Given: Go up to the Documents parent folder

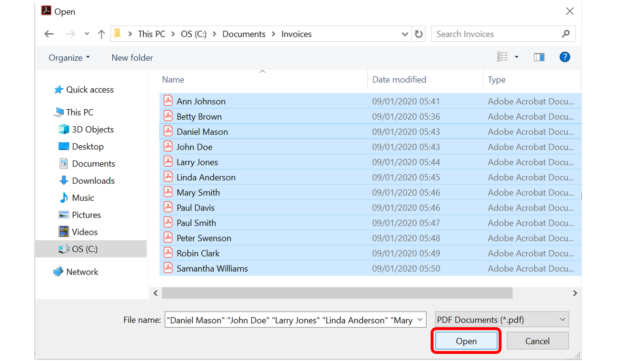Looking at the screenshot, I should (101, 34).
